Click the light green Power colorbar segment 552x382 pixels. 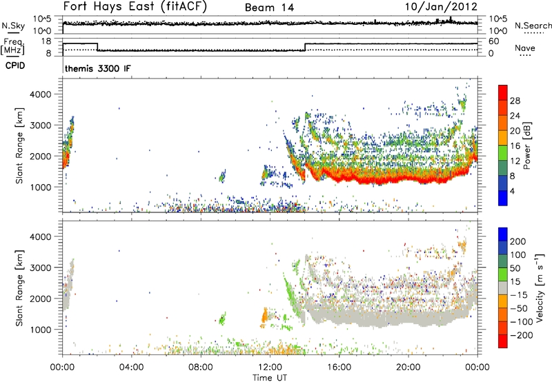point(503,153)
